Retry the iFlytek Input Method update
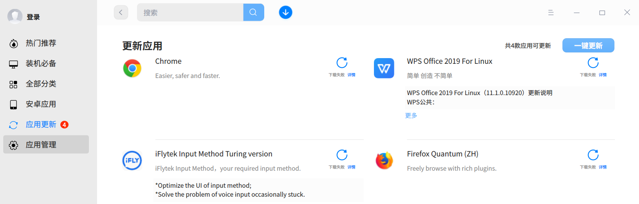This screenshot has height=204, width=639. coord(342,155)
